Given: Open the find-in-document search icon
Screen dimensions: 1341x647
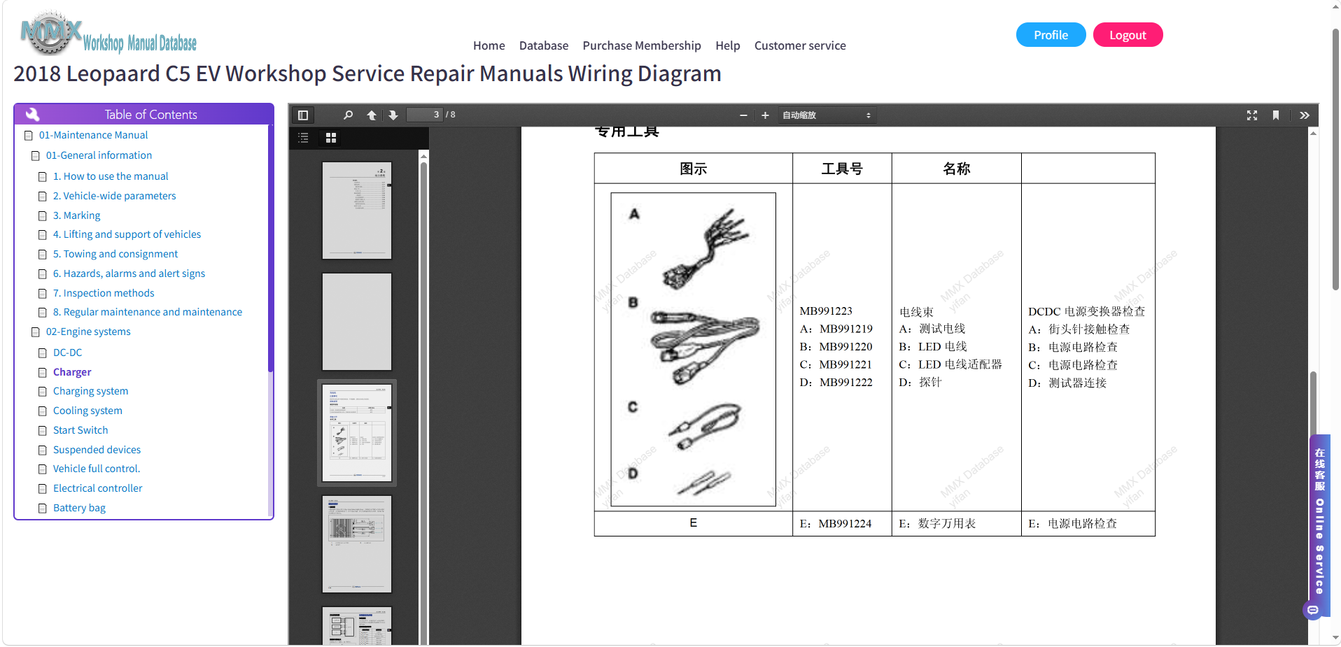Looking at the screenshot, I should (348, 115).
